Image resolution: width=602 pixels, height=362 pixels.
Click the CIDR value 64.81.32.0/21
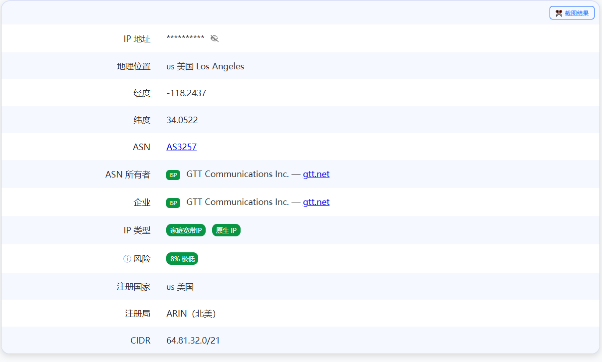click(x=193, y=341)
